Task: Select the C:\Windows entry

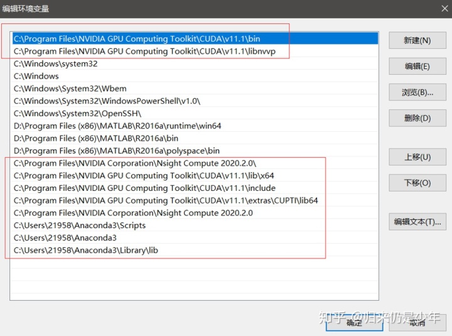Action: tap(195, 76)
